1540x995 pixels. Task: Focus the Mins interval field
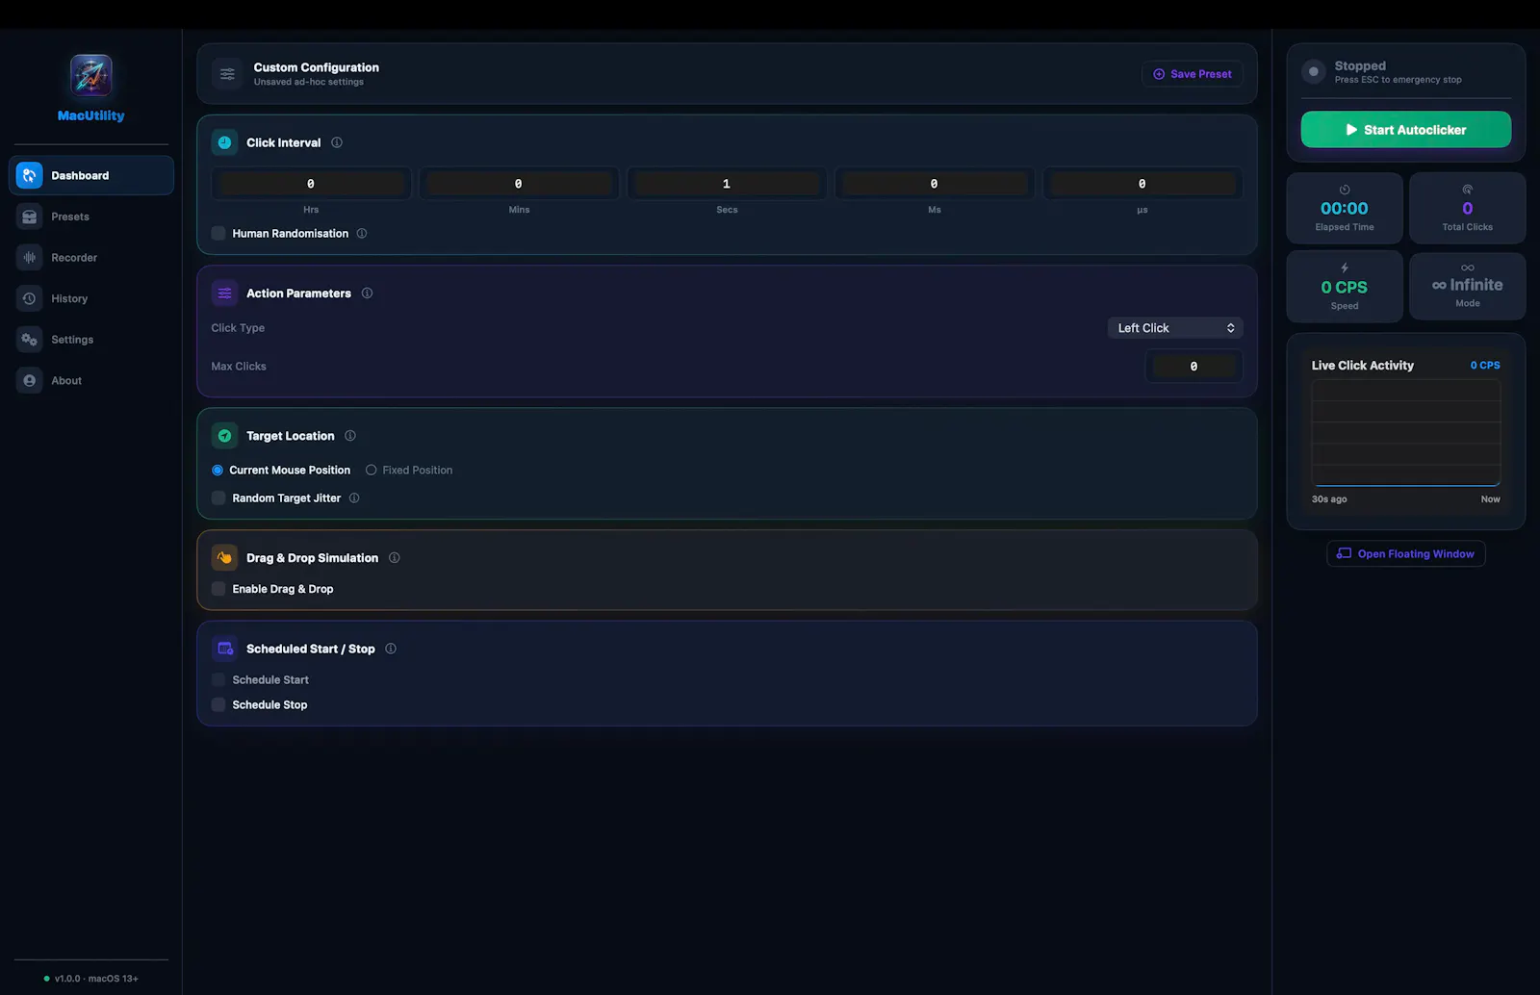click(x=519, y=184)
